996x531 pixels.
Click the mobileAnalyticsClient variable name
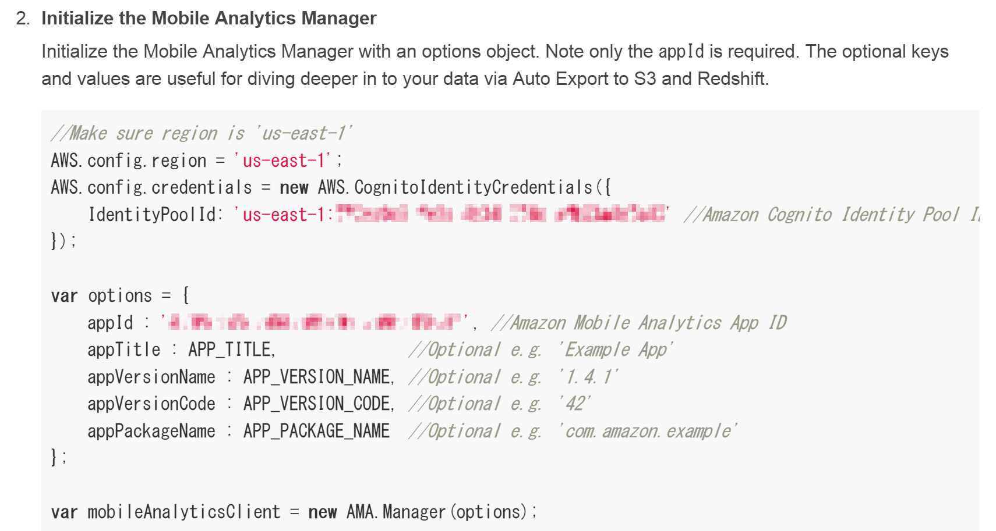coord(183,512)
